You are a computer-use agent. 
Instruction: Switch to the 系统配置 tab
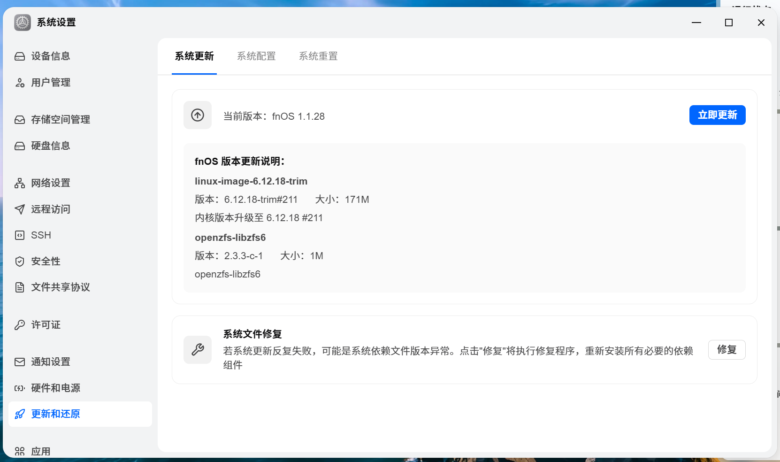tap(256, 56)
